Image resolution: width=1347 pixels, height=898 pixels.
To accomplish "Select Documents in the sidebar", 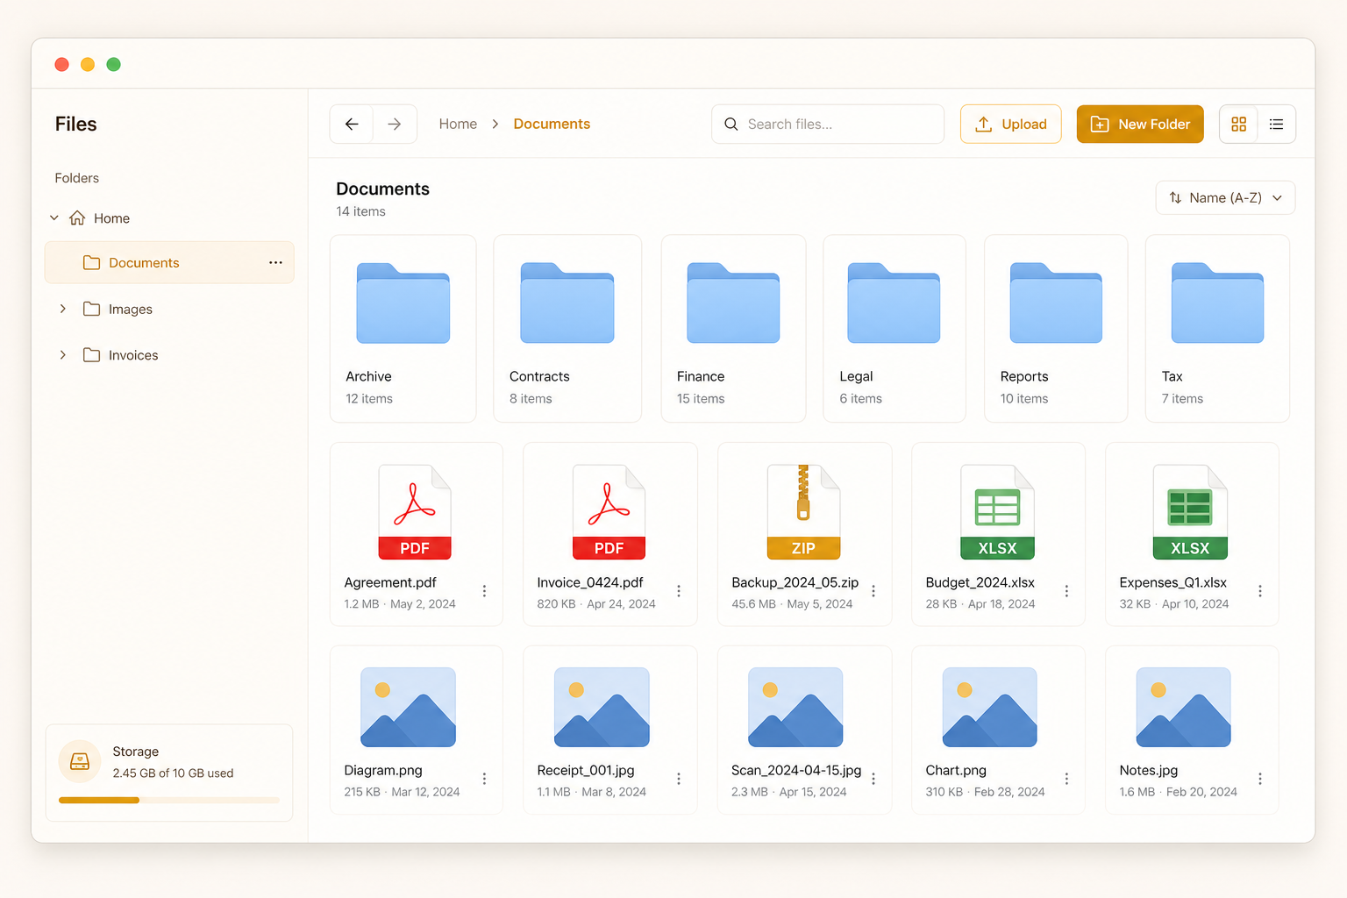I will click(x=169, y=262).
